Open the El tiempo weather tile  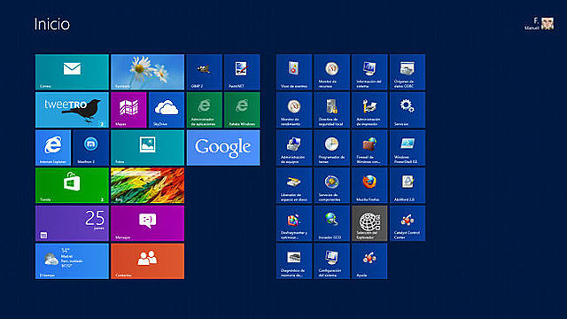pyautogui.click(x=72, y=261)
